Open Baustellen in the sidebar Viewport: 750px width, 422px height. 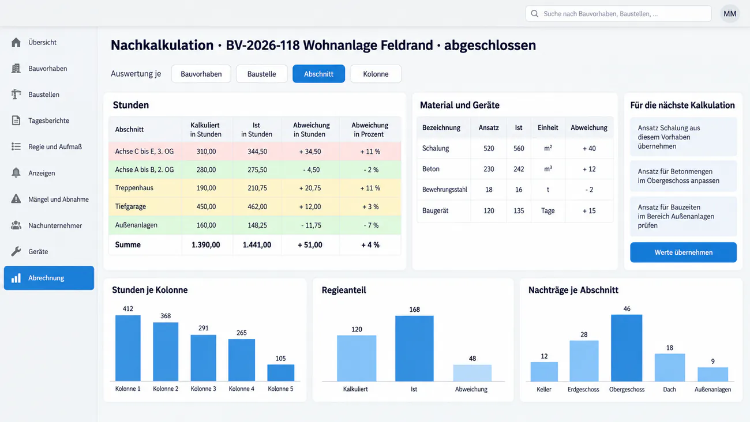tap(49, 95)
